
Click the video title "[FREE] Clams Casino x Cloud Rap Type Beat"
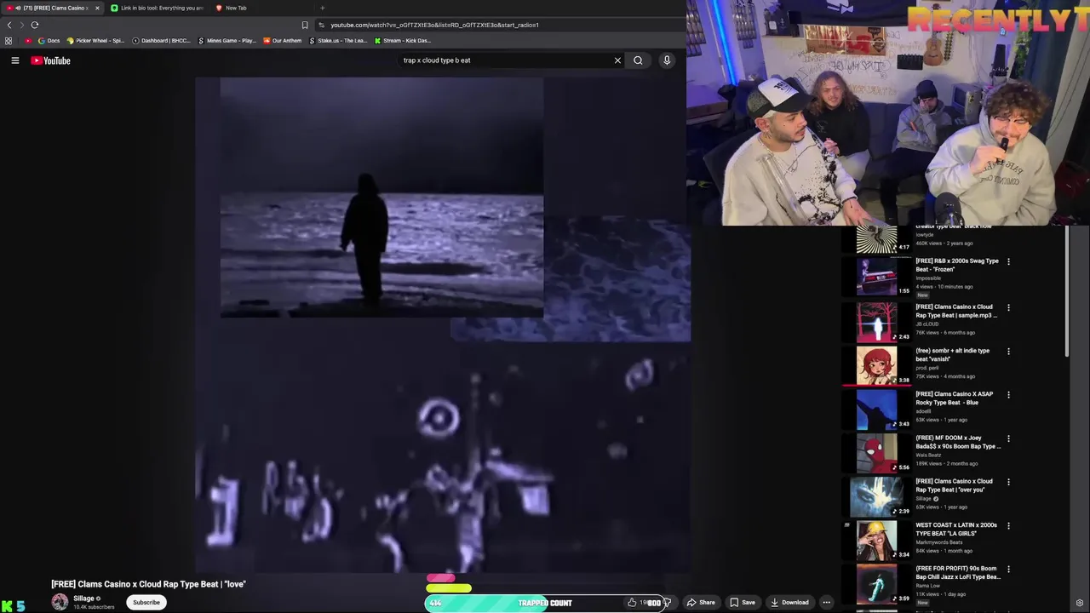[148, 584]
